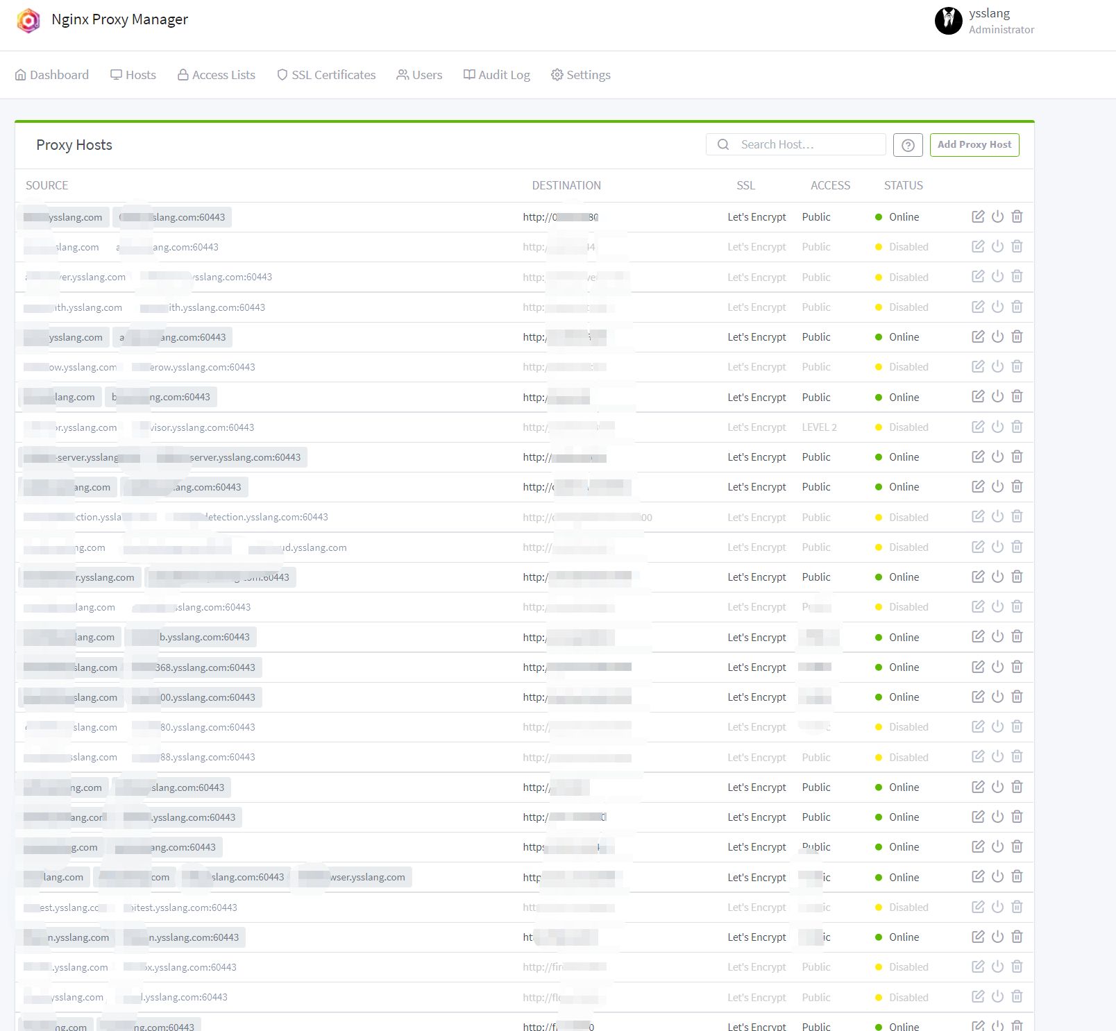The width and height of the screenshot is (1116, 1031).
Task: Click the Add Proxy Host button
Action: pyautogui.click(x=974, y=145)
